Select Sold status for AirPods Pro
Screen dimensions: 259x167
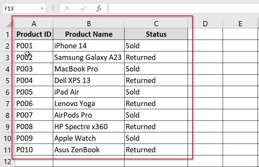(x=156, y=115)
